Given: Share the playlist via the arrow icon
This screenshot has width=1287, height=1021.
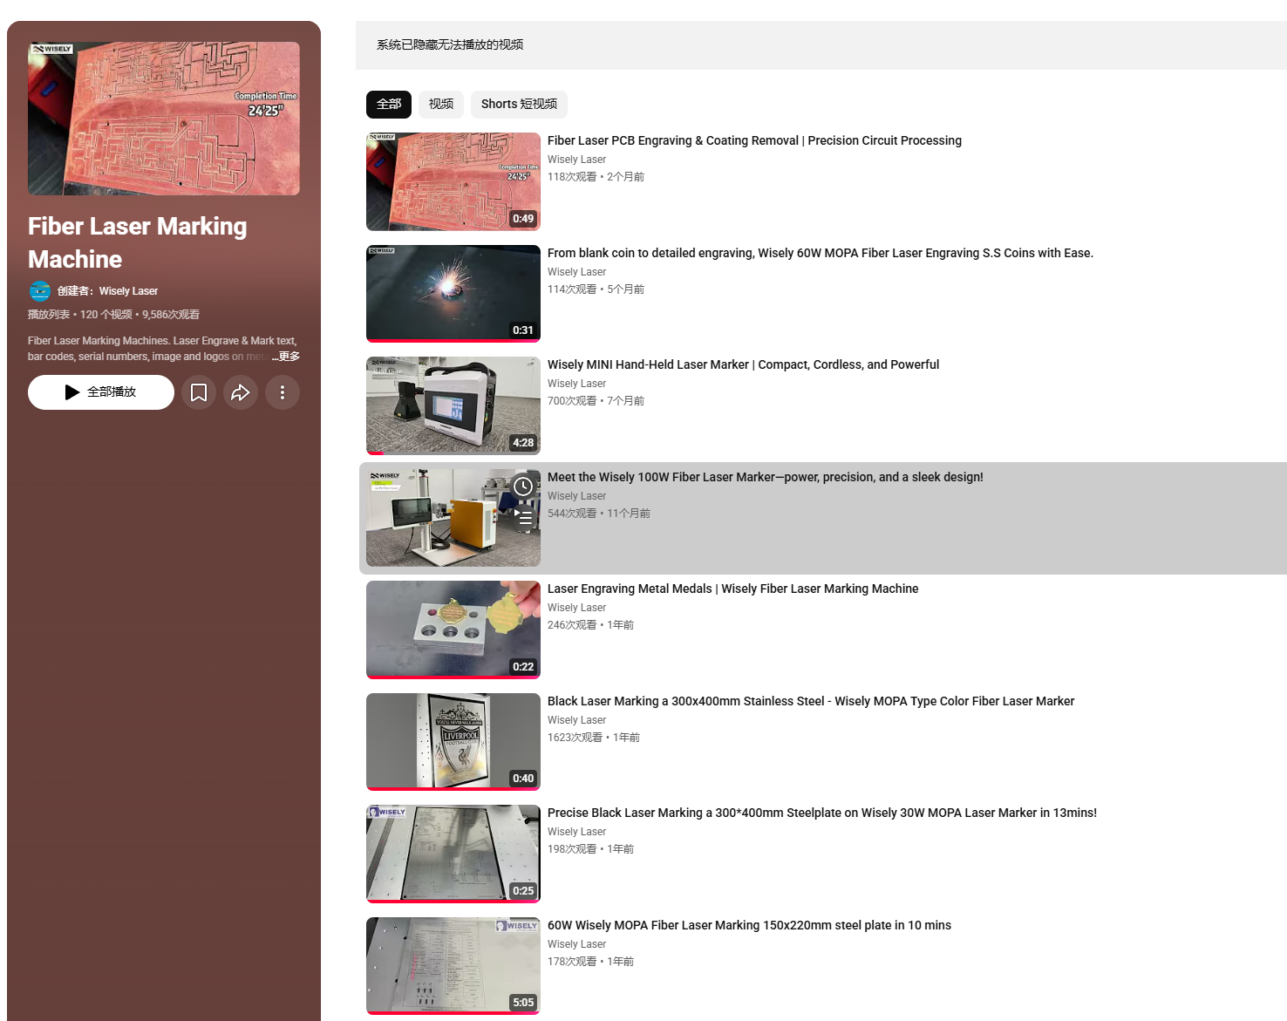Looking at the screenshot, I should pyautogui.click(x=241, y=392).
